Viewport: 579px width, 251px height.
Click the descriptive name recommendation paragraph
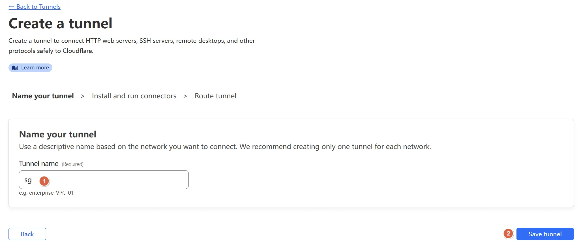pyautogui.click(x=225, y=147)
